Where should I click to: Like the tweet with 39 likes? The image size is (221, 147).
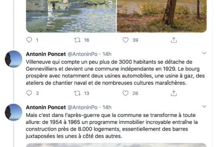125,40
